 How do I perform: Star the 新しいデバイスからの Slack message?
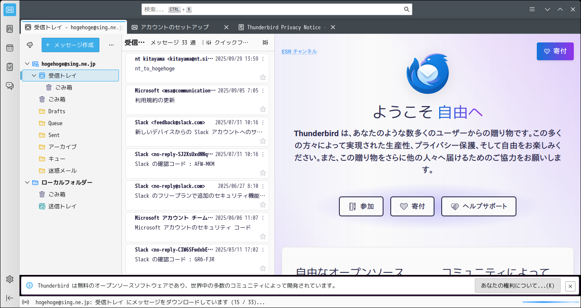[x=263, y=141]
